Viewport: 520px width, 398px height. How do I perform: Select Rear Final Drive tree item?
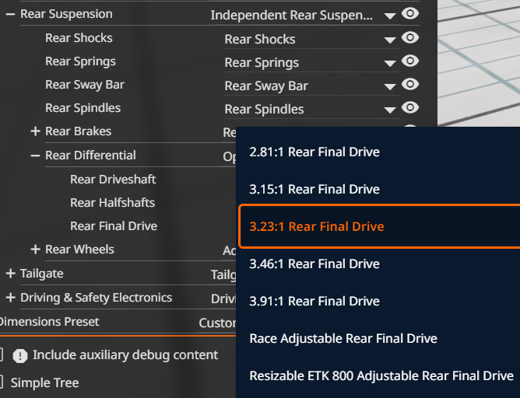(114, 226)
